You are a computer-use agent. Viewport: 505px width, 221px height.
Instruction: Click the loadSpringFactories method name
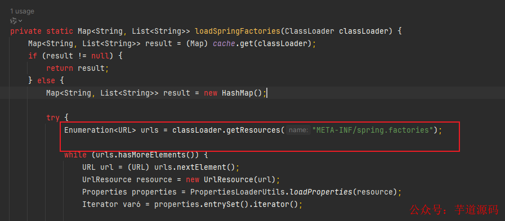[x=238, y=31]
